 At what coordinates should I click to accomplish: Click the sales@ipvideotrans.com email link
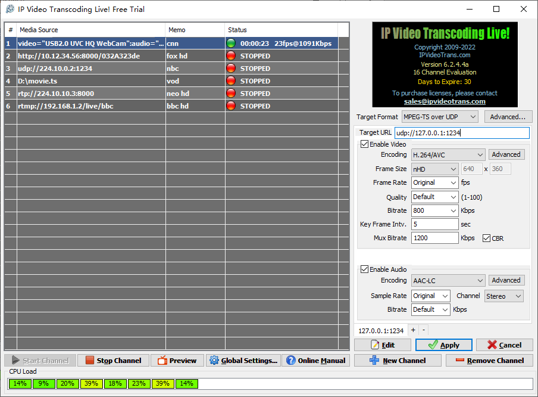point(445,101)
